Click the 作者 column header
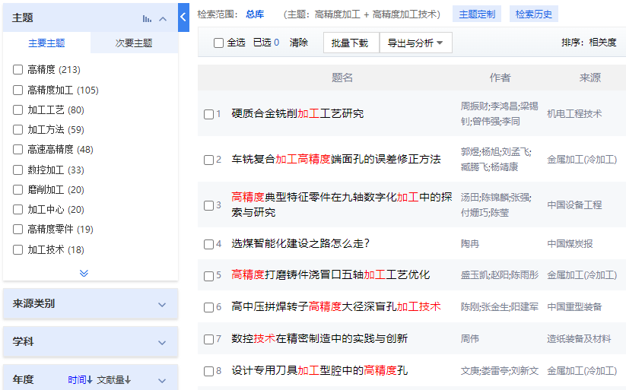This screenshot has width=626, height=390. (500, 78)
